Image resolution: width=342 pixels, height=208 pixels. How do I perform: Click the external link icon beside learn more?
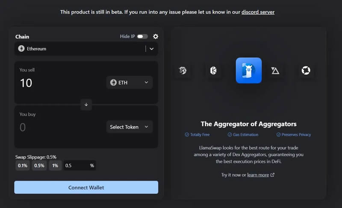click(x=273, y=175)
